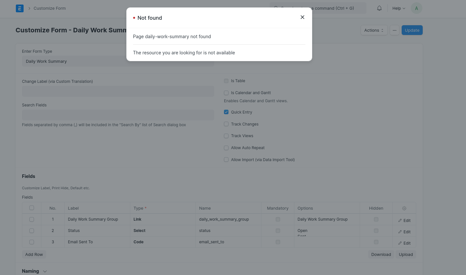Enable Is Calendar and Gantt
The height and width of the screenshot is (275, 466).
click(226, 93)
